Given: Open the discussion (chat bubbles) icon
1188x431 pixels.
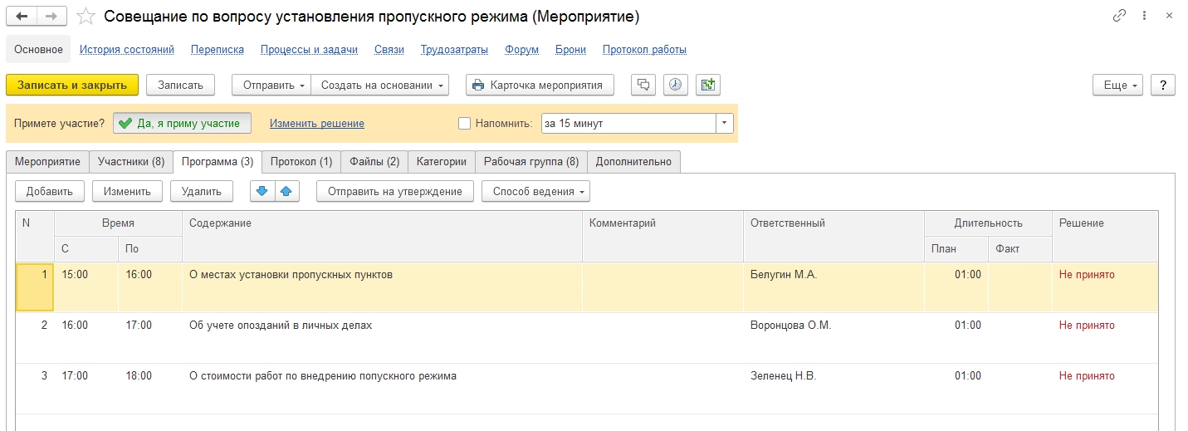Looking at the screenshot, I should [643, 85].
